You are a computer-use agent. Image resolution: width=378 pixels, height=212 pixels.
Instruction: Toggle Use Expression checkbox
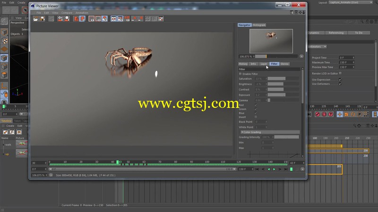[340, 80]
